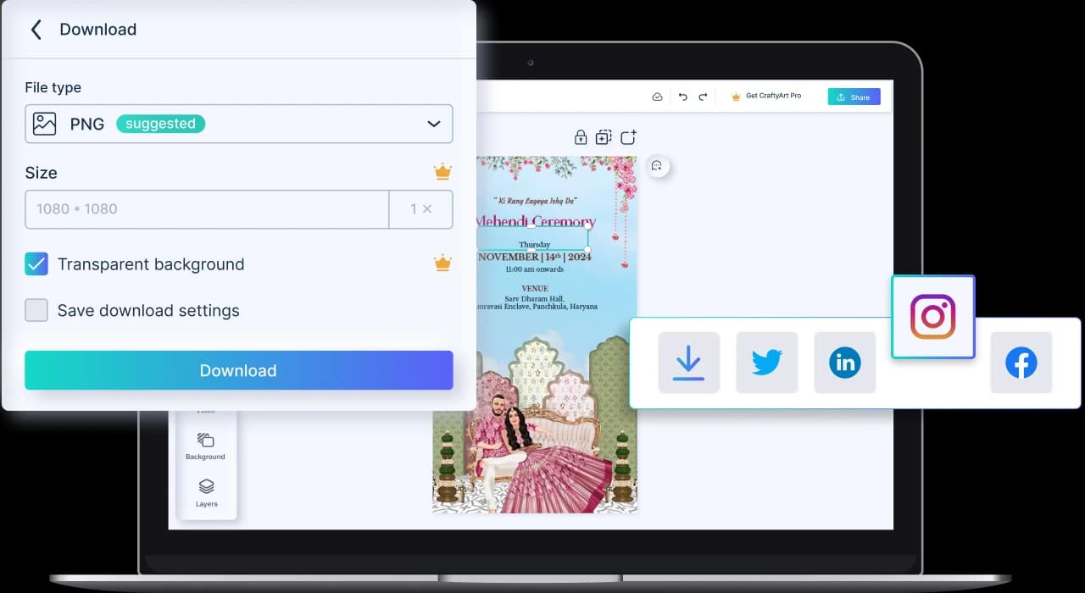Image resolution: width=1085 pixels, height=593 pixels.
Task: Go back using the Download panel arrow
Action: tap(36, 30)
